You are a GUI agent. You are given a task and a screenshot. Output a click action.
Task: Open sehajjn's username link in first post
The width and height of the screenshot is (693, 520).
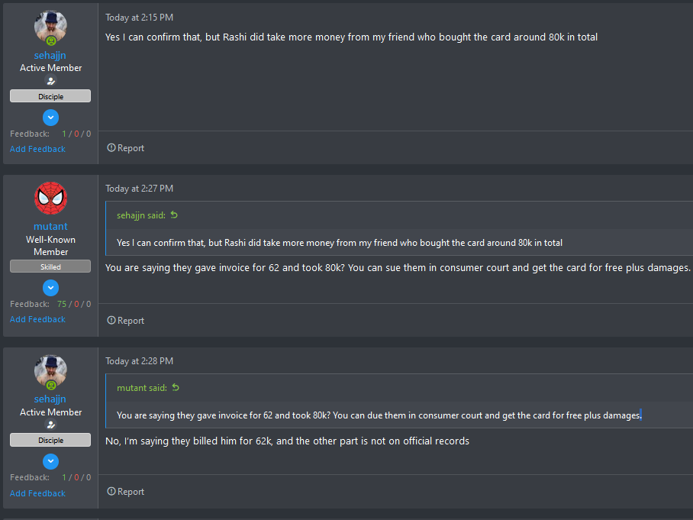(x=50, y=55)
